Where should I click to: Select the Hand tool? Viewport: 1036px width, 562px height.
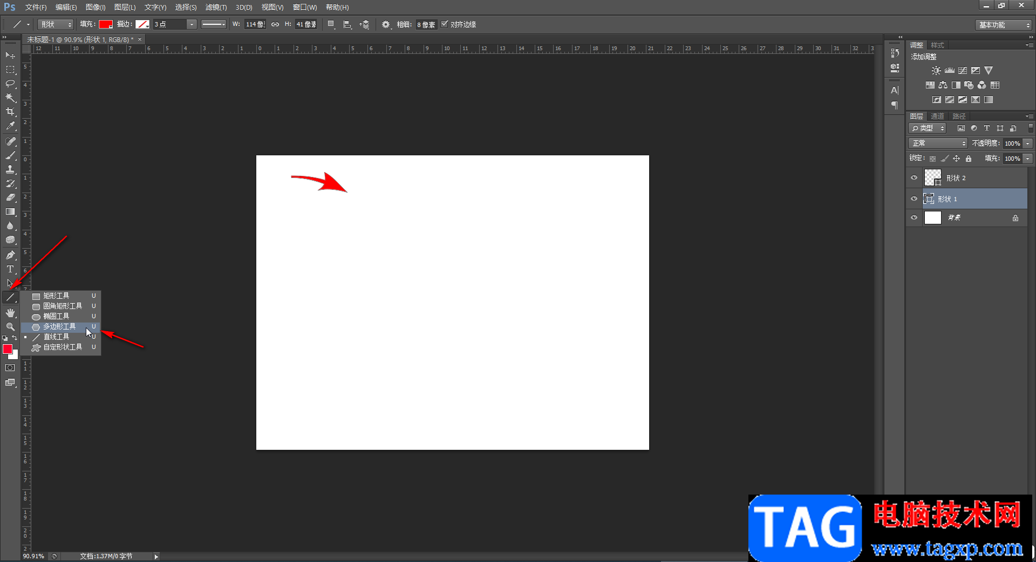[x=10, y=313]
